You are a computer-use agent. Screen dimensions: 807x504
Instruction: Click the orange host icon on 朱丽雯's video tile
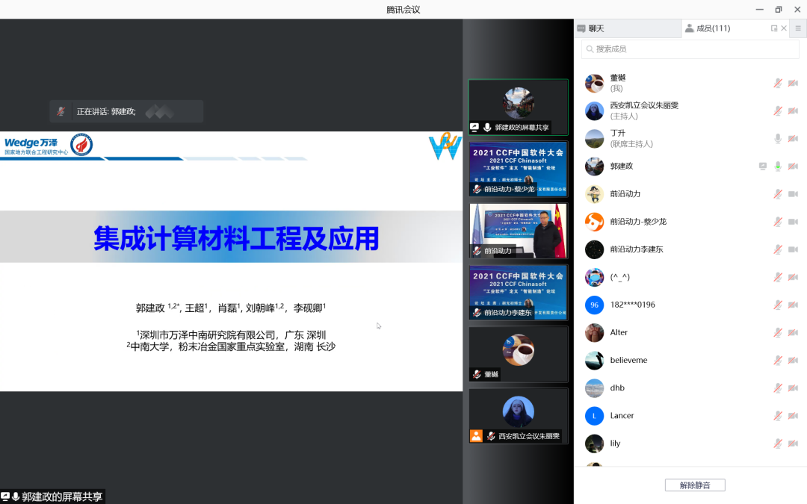point(476,435)
